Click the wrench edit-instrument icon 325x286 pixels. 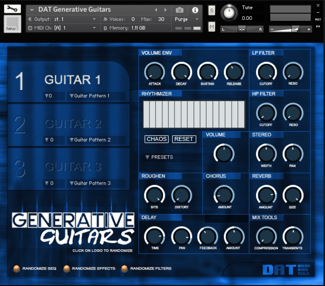click(12, 9)
